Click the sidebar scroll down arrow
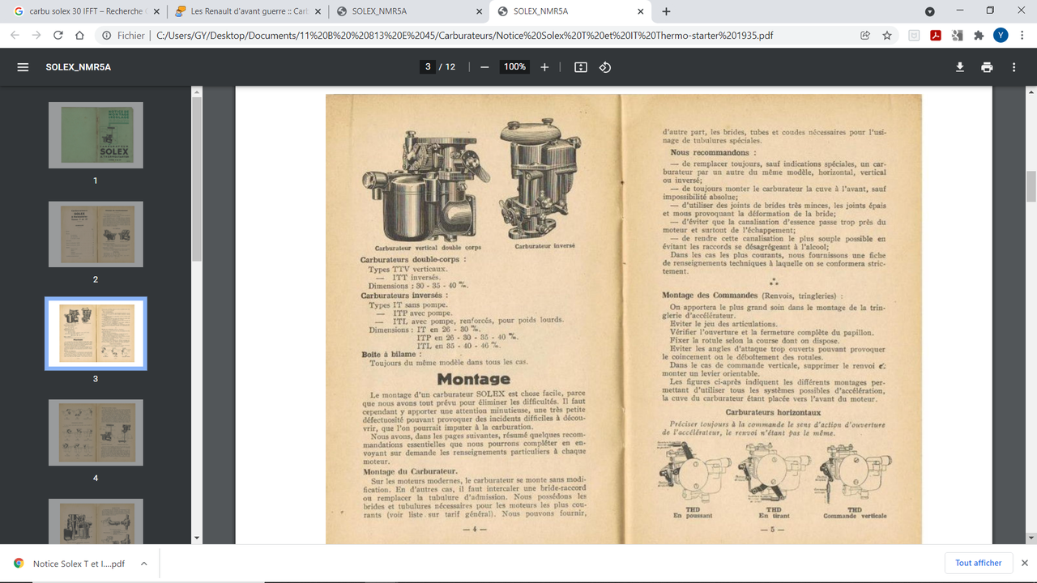 pyautogui.click(x=197, y=538)
